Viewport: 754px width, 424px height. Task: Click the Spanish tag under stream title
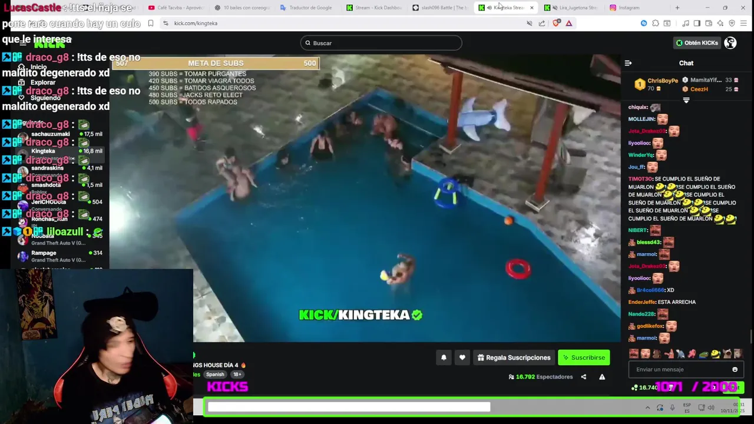click(215, 375)
